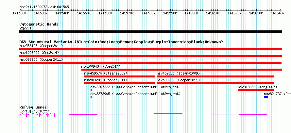Click the small blue esv3373905 gain marker

coord(91,97)
